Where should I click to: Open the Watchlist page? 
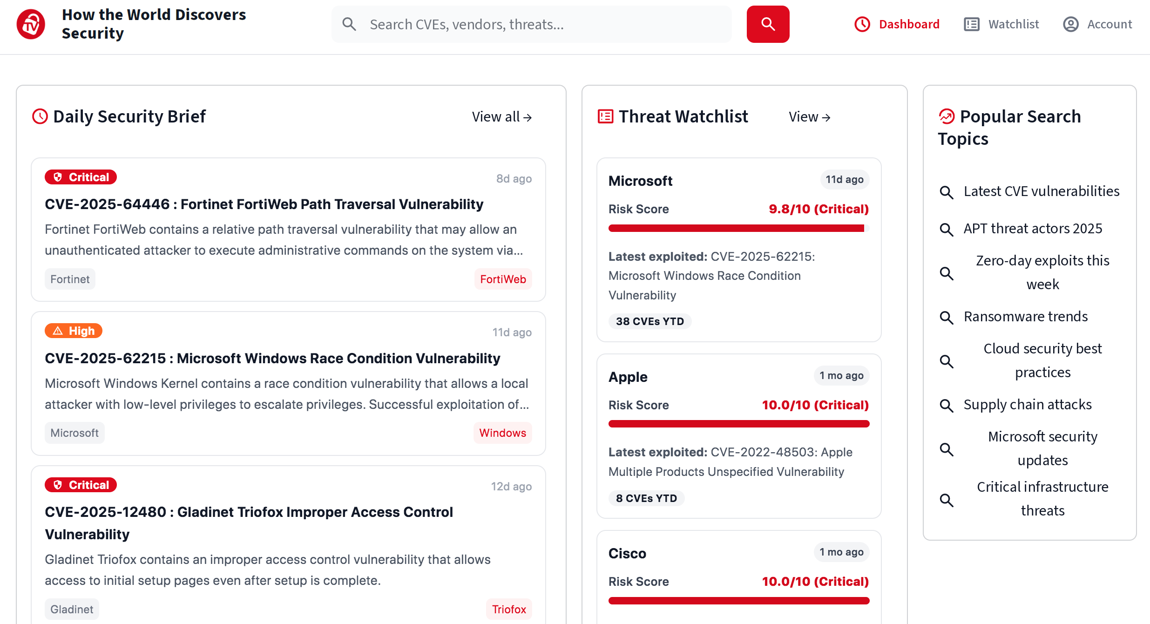click(1013, 24)
